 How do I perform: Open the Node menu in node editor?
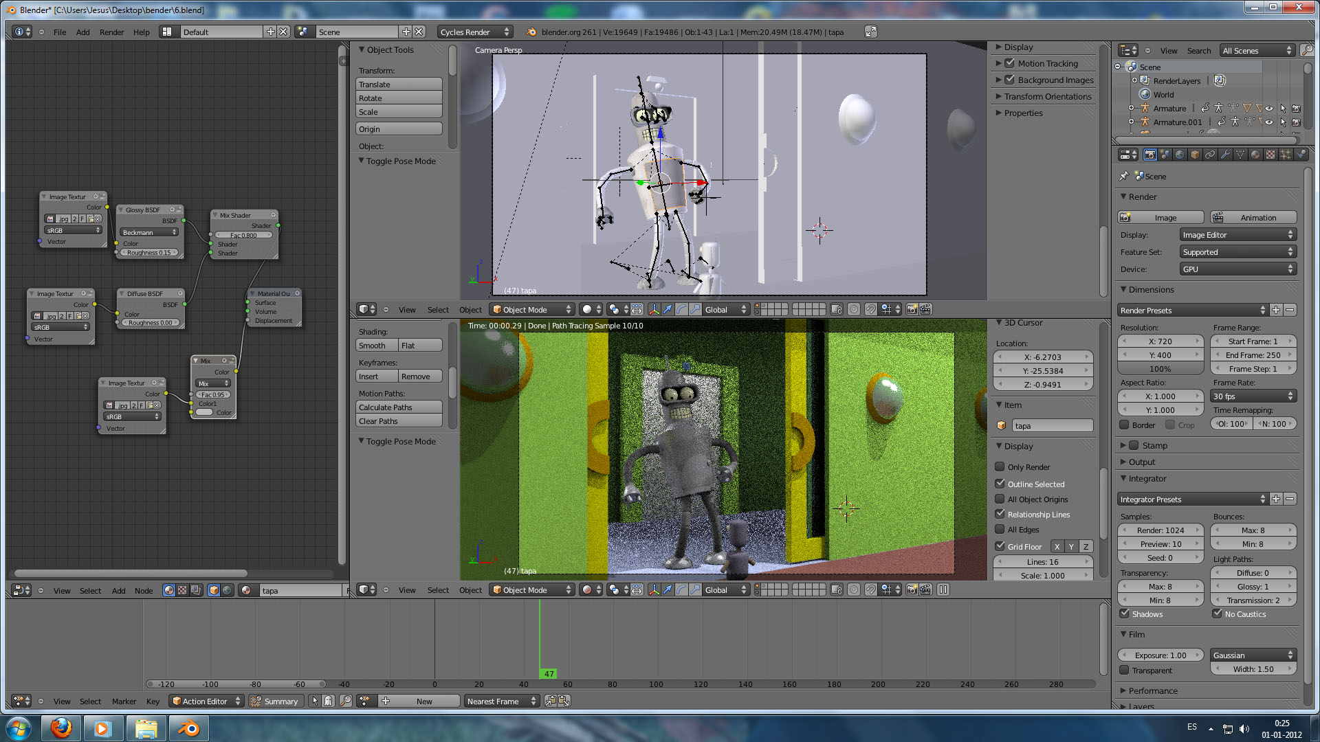coord(144,590)
